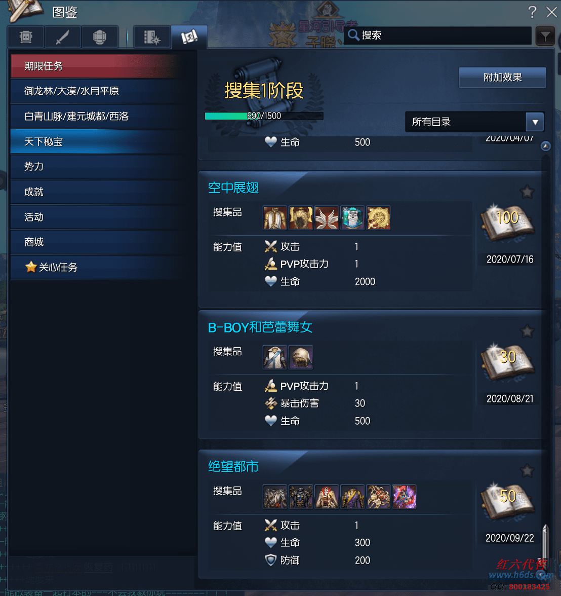561x596 pixels.
Task: Select the armor helmet tab icon
Action: click(100, 37)
